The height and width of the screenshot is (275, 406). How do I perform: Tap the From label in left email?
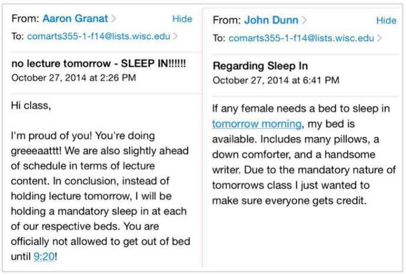coord(25,19)
